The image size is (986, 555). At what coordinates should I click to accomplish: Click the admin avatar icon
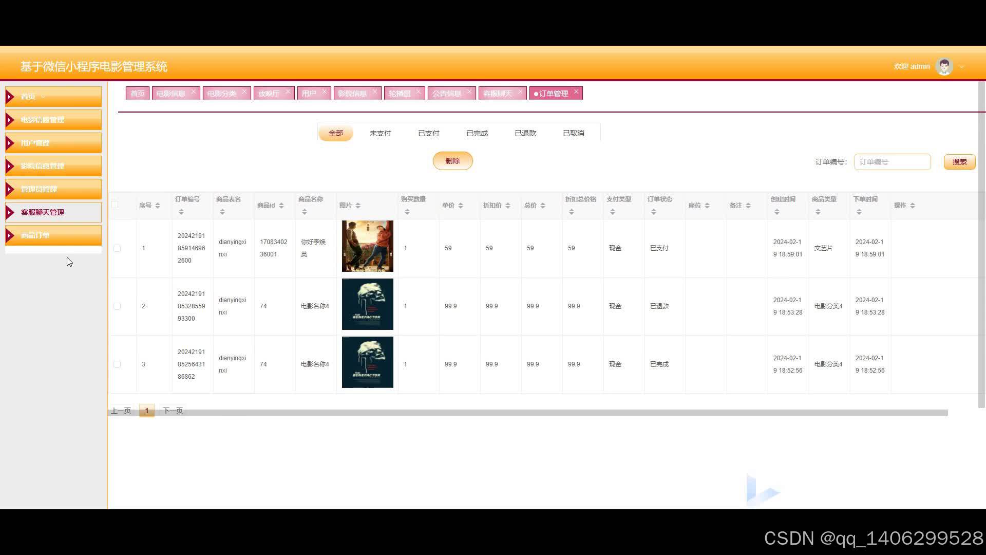pyautogui.click(x=944, y=66)
